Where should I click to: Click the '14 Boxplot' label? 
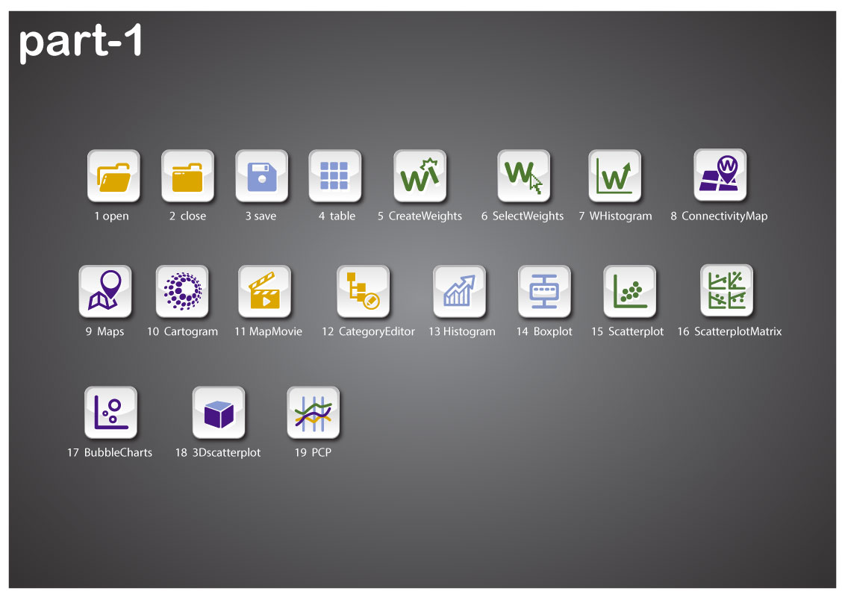[544, 331]
